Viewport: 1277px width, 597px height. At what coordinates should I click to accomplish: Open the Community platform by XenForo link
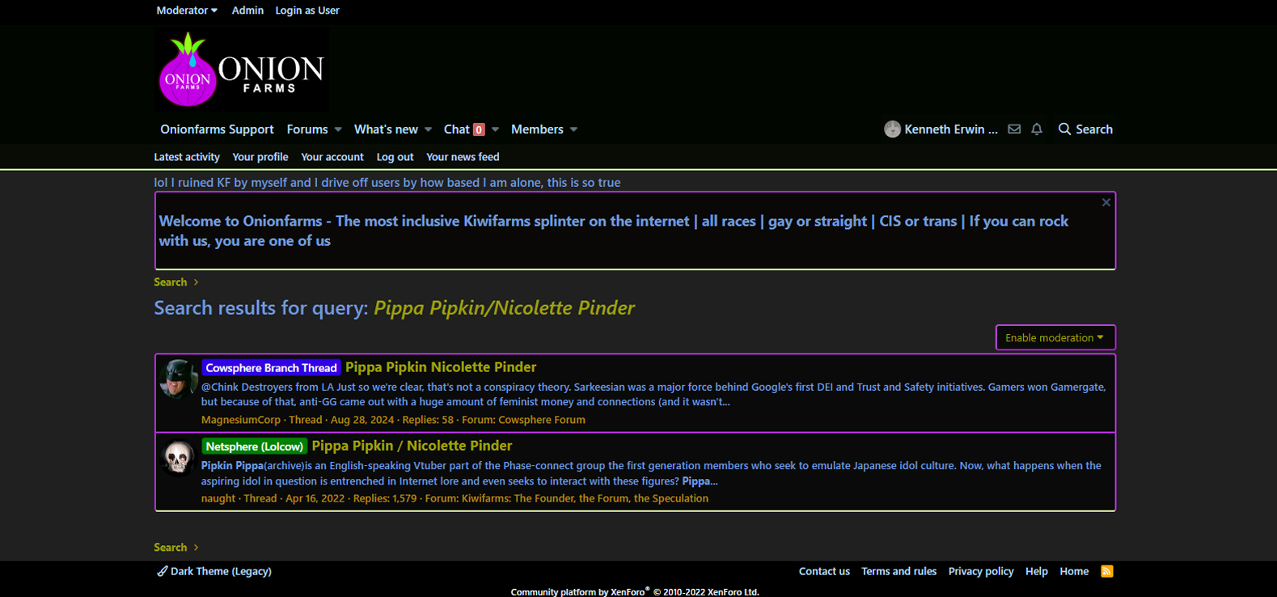(x=635, y=591)
